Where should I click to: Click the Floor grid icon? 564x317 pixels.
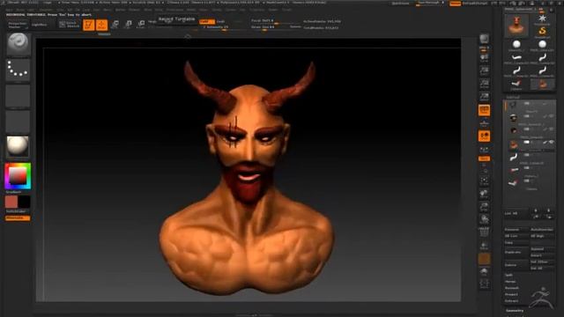pyautogui.click(x=484, y=123)
